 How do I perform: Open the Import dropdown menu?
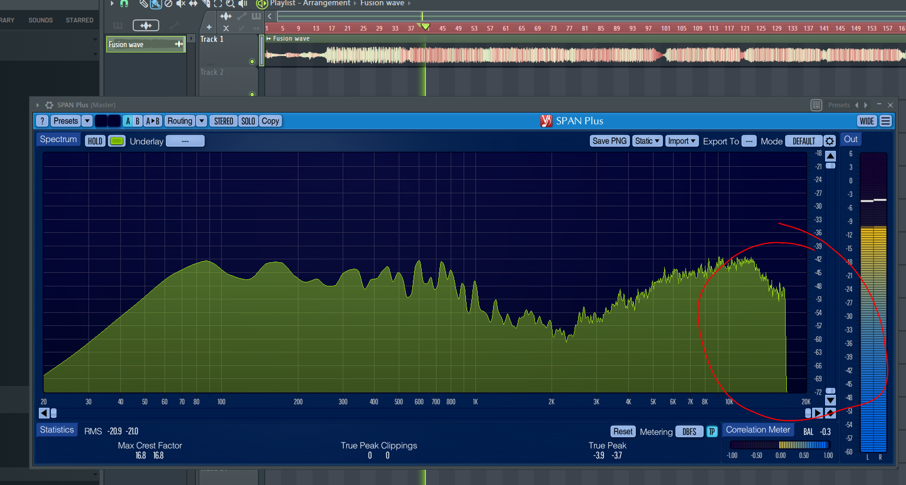[682, 141]
